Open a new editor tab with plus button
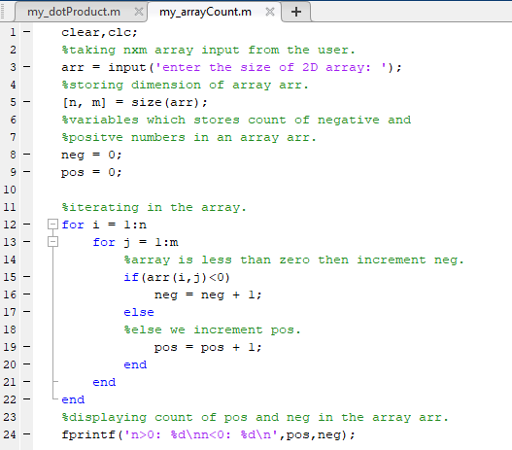This screenshot has height=450, width=512. coord(296,12)
